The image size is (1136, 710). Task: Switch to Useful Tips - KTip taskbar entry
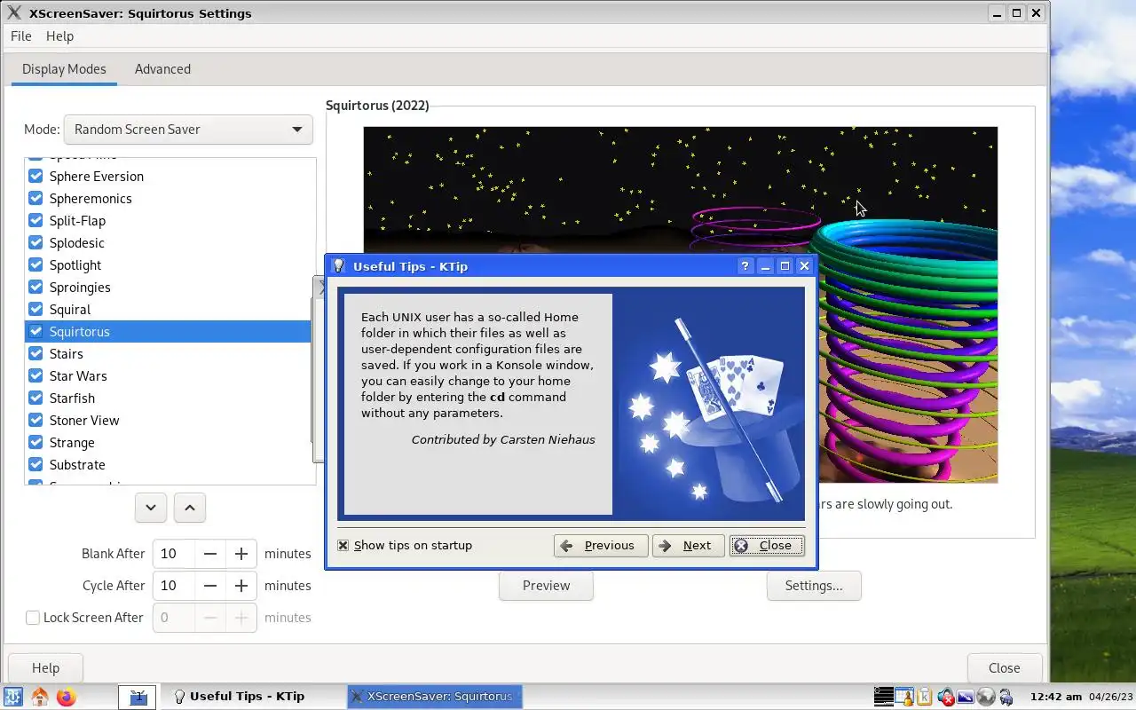click(x=238, y=697)
